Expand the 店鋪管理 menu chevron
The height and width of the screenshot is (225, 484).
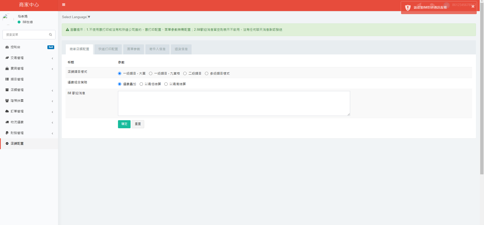52,90
